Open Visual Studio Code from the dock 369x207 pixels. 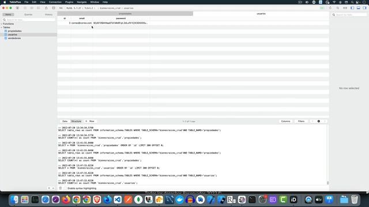(x=118, y=200)
